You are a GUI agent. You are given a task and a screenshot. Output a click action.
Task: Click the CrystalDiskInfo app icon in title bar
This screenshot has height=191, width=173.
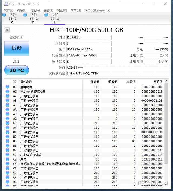6,4
